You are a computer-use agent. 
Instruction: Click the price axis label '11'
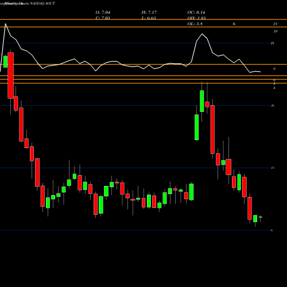click(x=273, y=168)
